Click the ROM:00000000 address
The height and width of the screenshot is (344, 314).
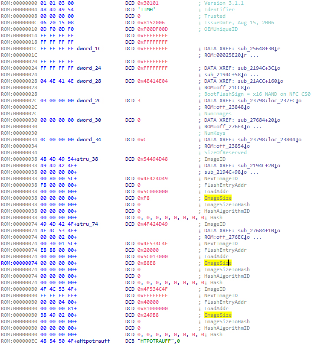pos(19,3)
